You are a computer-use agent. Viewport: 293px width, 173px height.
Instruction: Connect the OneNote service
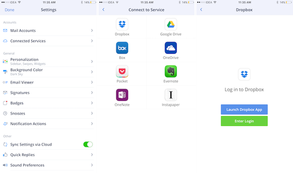(122, 95)
